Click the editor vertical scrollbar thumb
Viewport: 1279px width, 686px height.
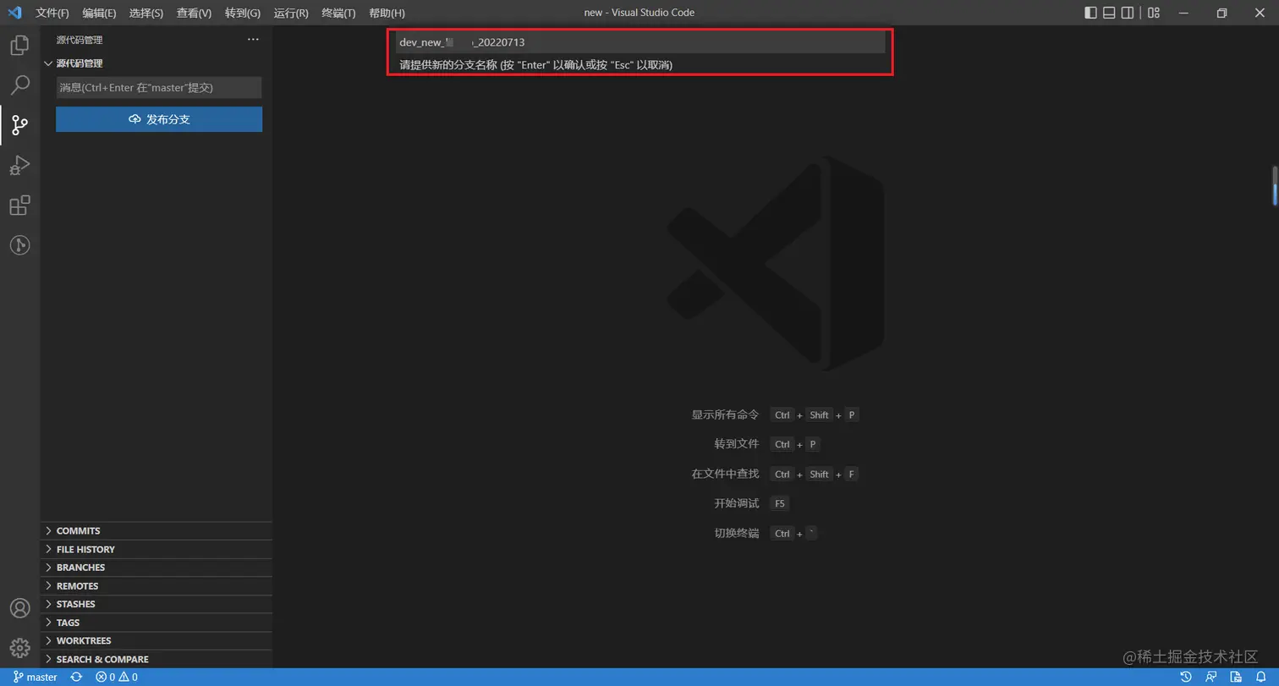pos(1275,184)
